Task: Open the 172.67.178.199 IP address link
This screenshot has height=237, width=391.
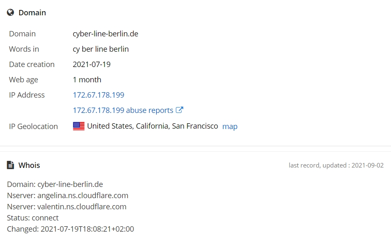Action: point(99,95)
